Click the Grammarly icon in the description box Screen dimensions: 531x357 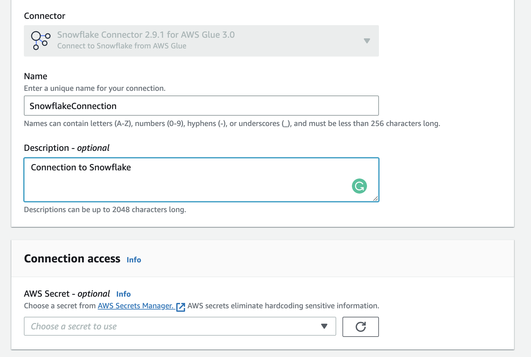tap(359, 186)
